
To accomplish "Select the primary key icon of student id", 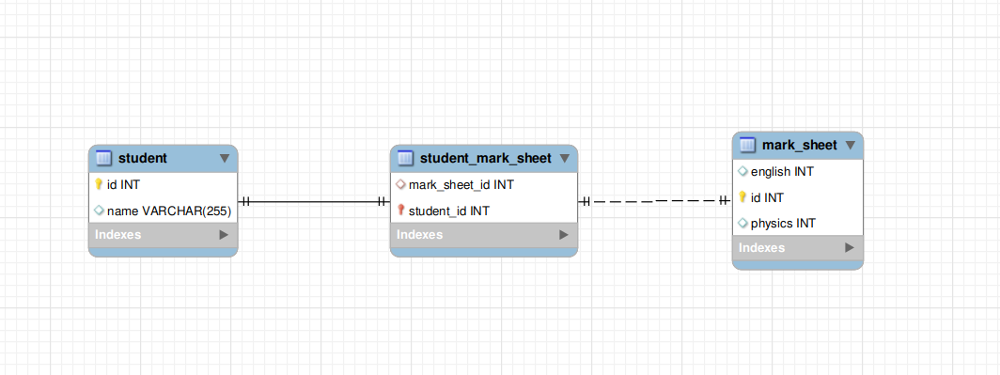I will 99,184.
